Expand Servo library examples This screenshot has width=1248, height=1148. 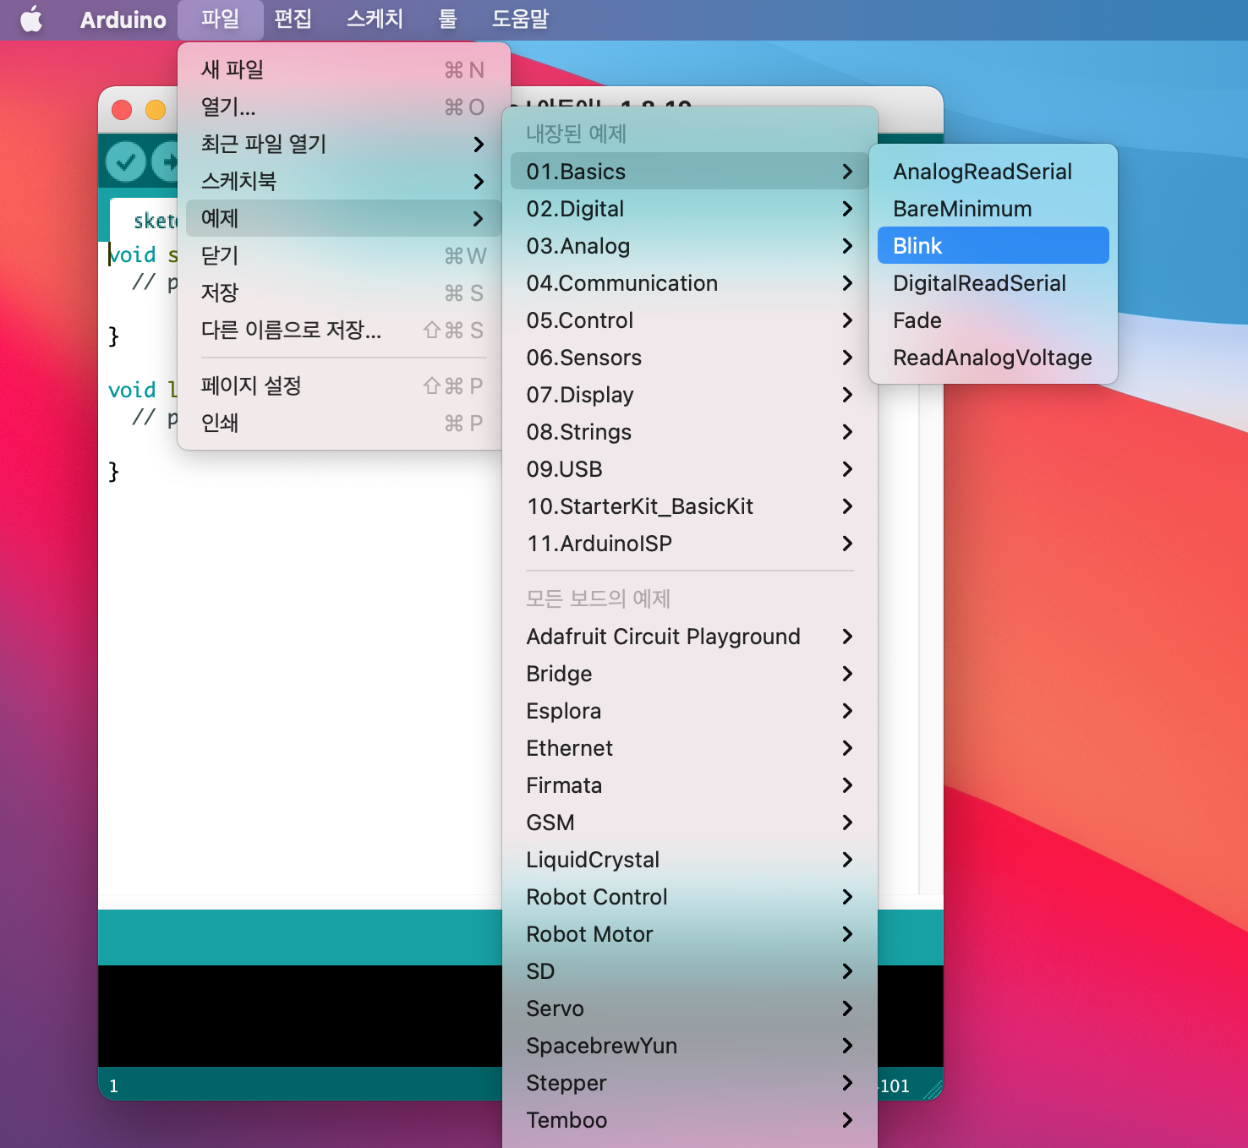pos(690,1009)
